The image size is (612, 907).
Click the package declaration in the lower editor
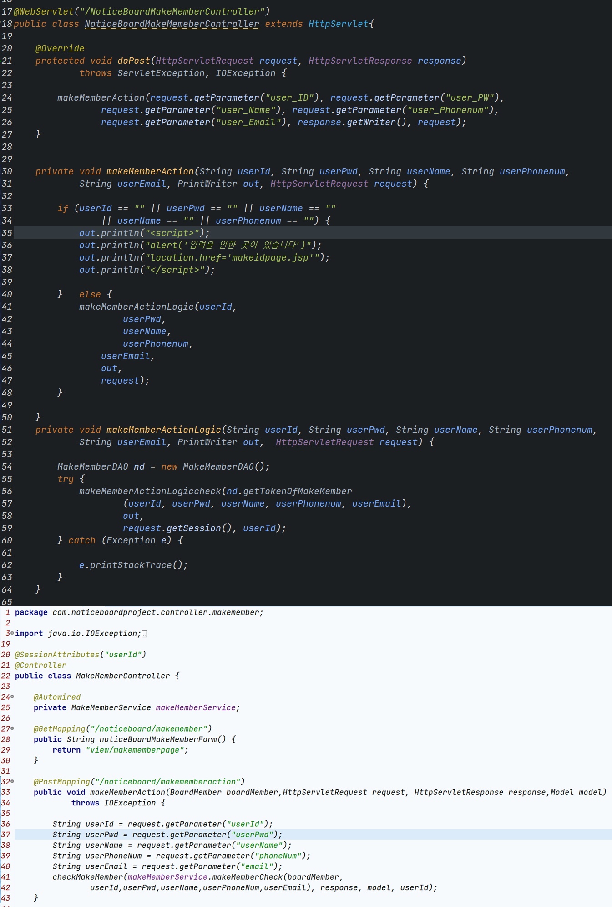tap(139, 612)
